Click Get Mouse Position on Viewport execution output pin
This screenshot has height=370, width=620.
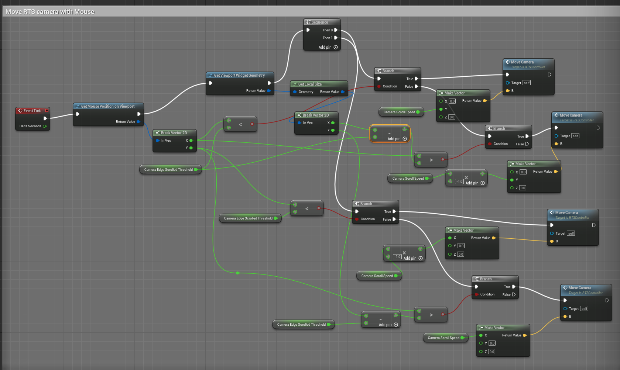tap(139, 114)
